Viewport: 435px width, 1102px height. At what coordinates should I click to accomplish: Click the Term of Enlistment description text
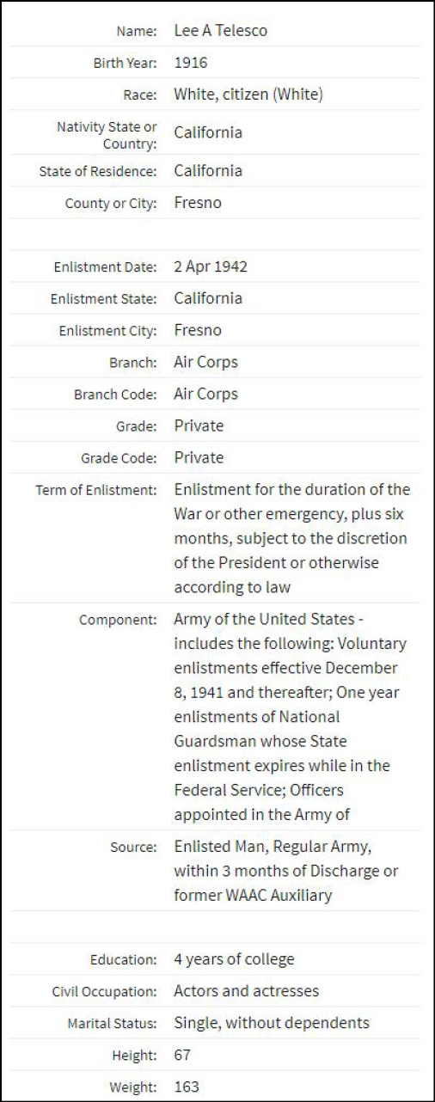tap(292, 538)
